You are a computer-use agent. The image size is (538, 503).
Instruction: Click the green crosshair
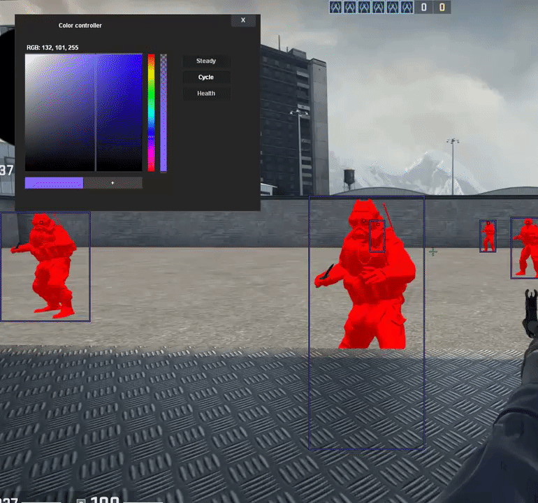tap(433, 252)
